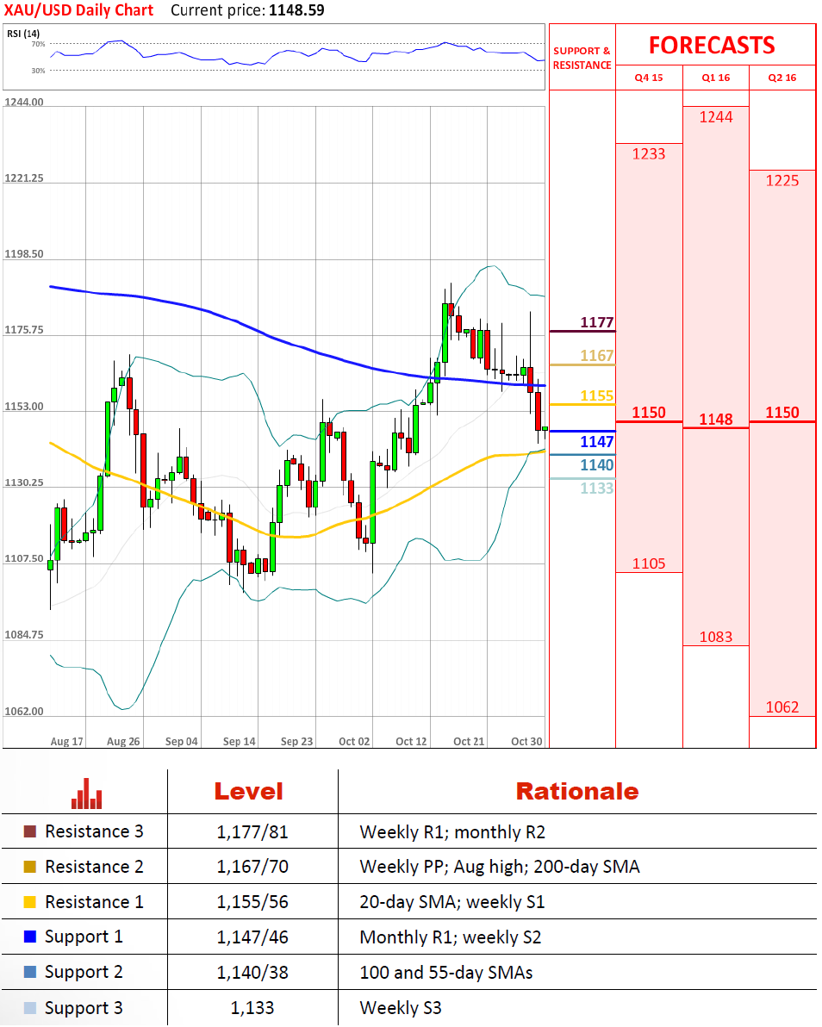
Task: Click the RSI 70% level label
Action: point(38,44)
